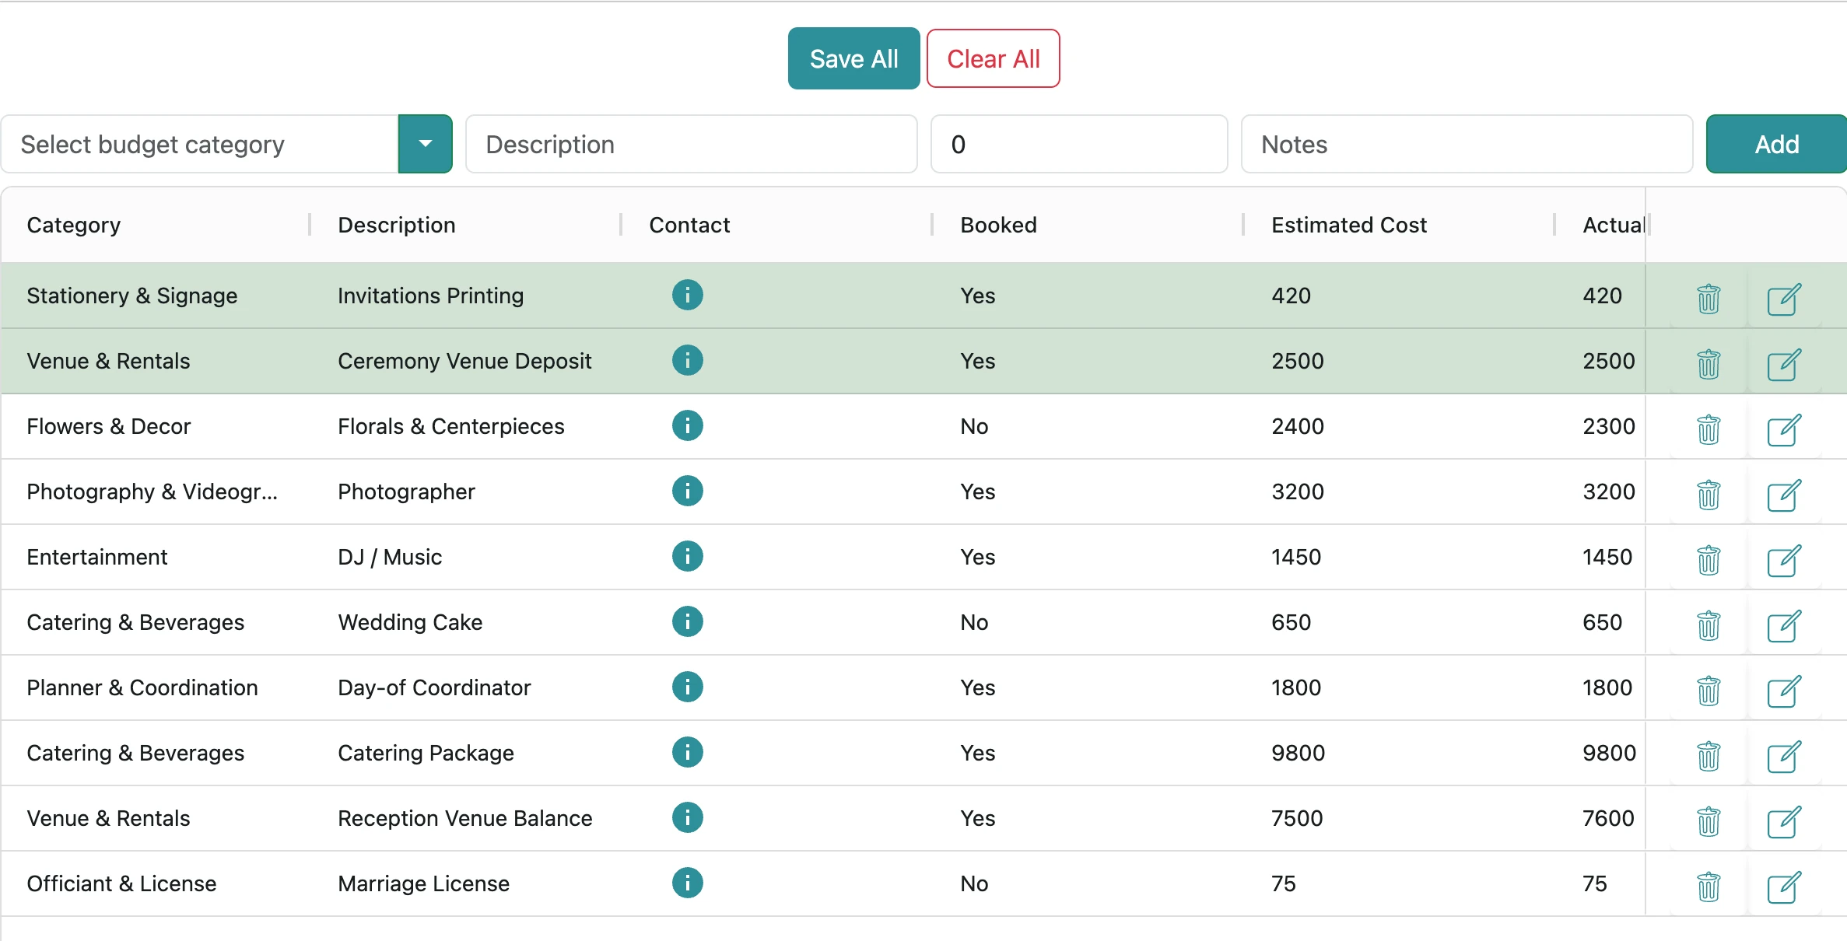Viewport: 1847px width, 941px height.
Task: Sort by the Estimated Cost column header
Action: click(1348, 225)
